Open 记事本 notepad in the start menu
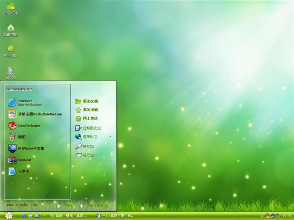 point(18,171)
